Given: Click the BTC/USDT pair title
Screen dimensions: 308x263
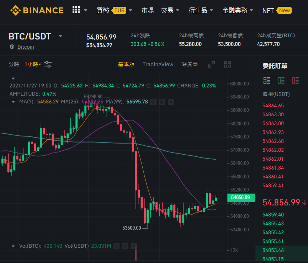Looking at the screenshot, I should (x=30, y=36).
